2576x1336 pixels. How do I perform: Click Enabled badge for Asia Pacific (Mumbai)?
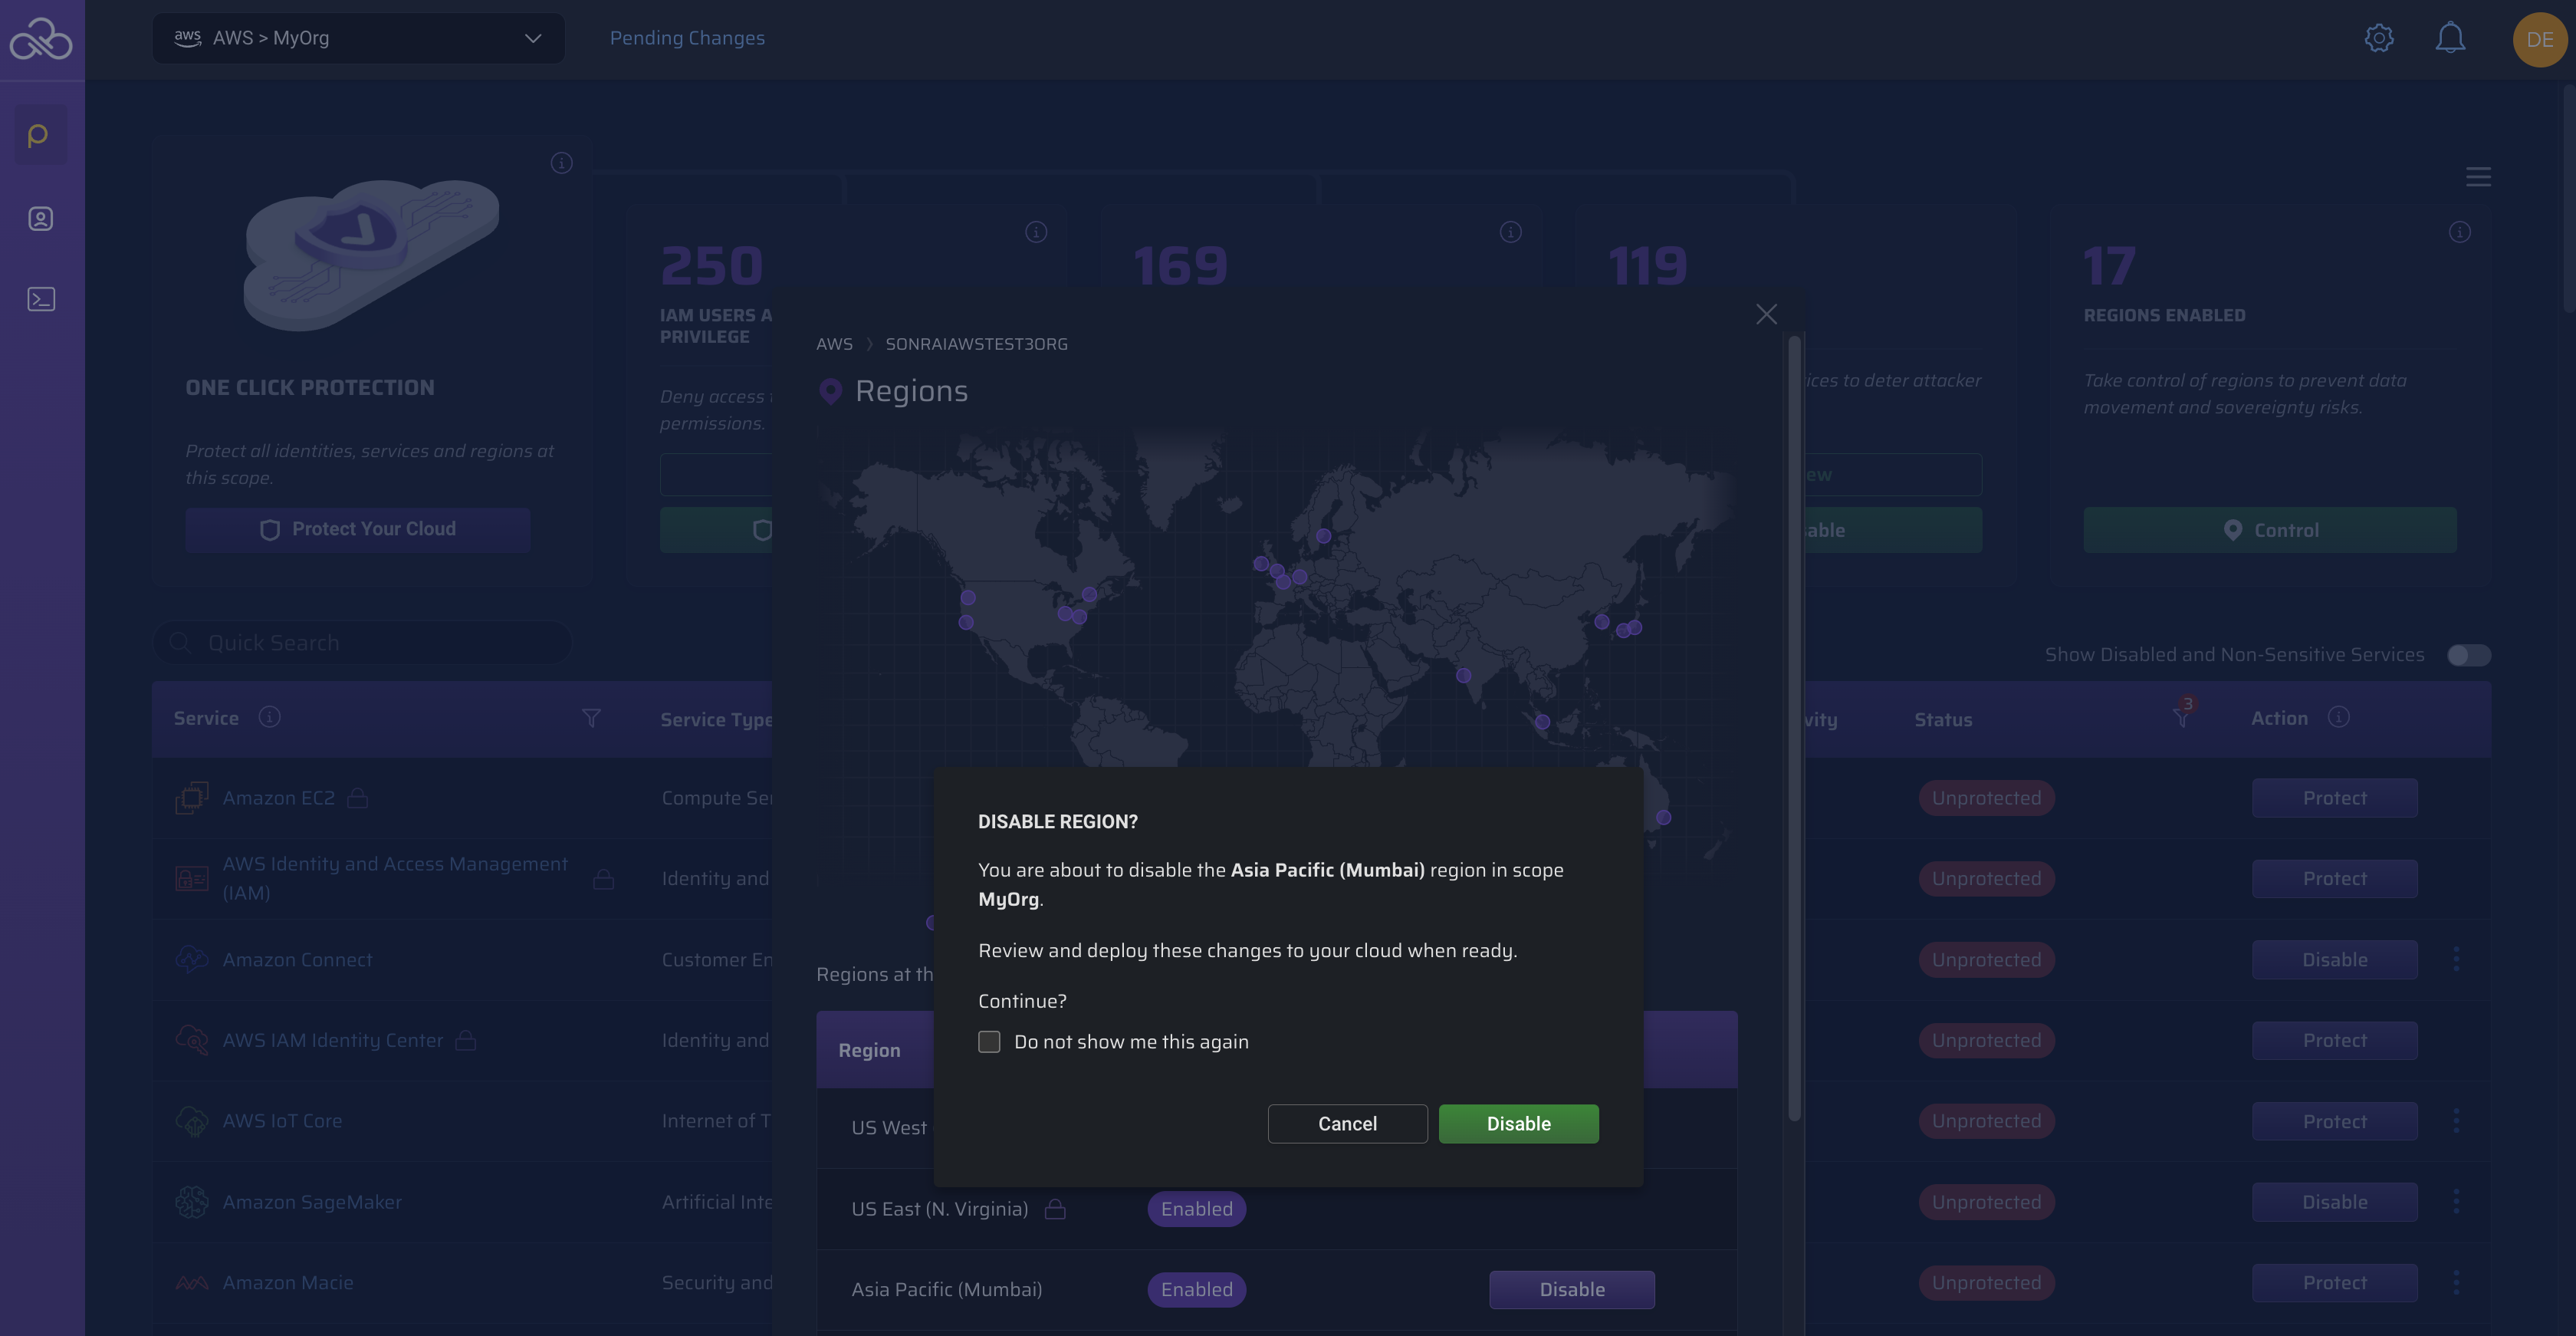1196,1290
